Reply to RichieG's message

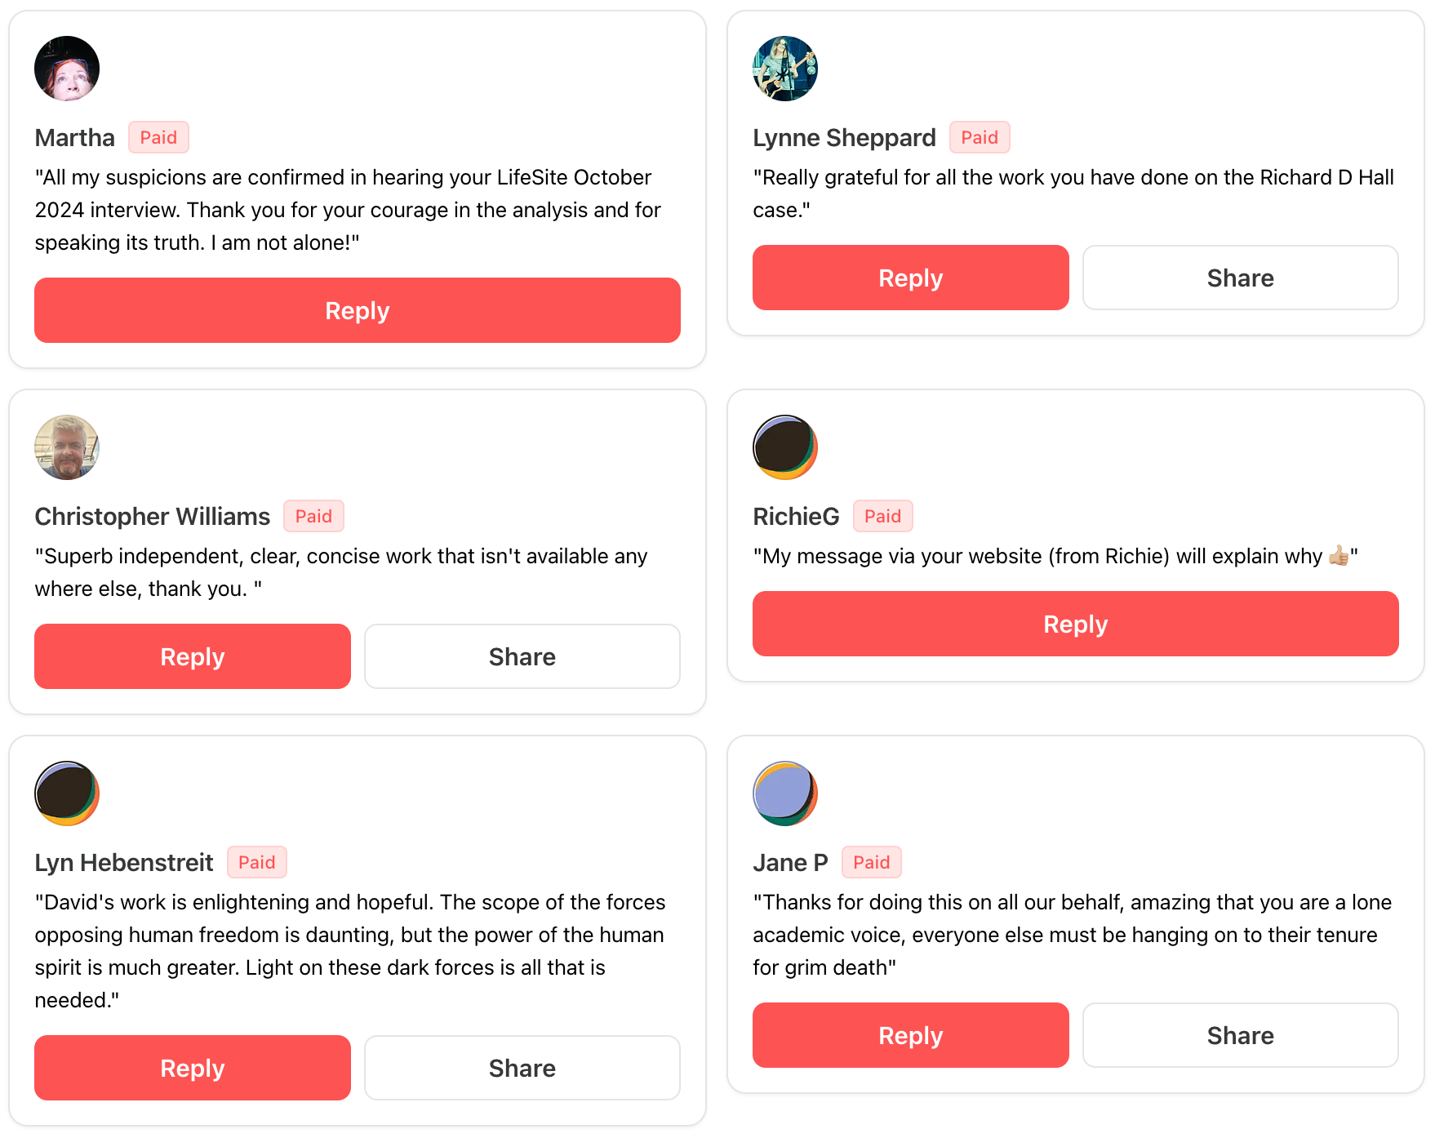[1075, 624]
